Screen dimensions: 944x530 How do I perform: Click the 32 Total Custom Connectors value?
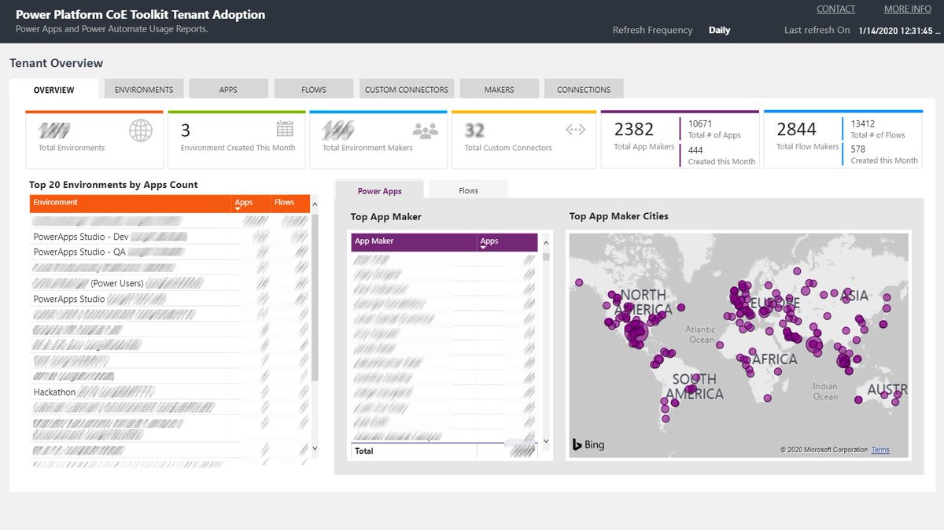point(474,131)
